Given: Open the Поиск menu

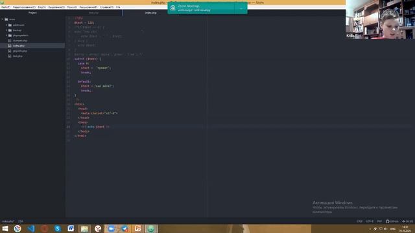Looking at the screenshot, I should (x=72, y=7).
